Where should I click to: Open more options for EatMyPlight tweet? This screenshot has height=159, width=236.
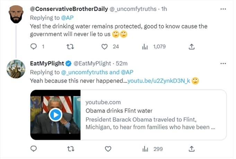pos(223,64)
